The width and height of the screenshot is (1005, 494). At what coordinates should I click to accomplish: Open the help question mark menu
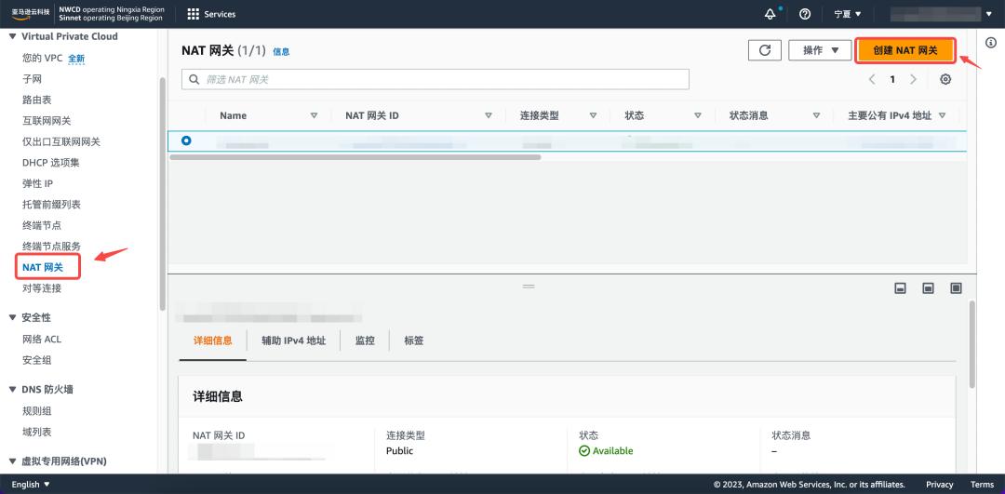tap(806, 14)
